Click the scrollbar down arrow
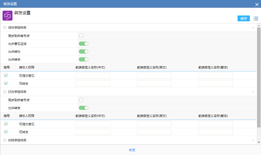Viewport: 261px width, 155px height. click(x=259, y=142)
